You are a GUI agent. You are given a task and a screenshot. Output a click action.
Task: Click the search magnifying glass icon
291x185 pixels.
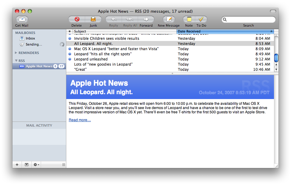225,19
